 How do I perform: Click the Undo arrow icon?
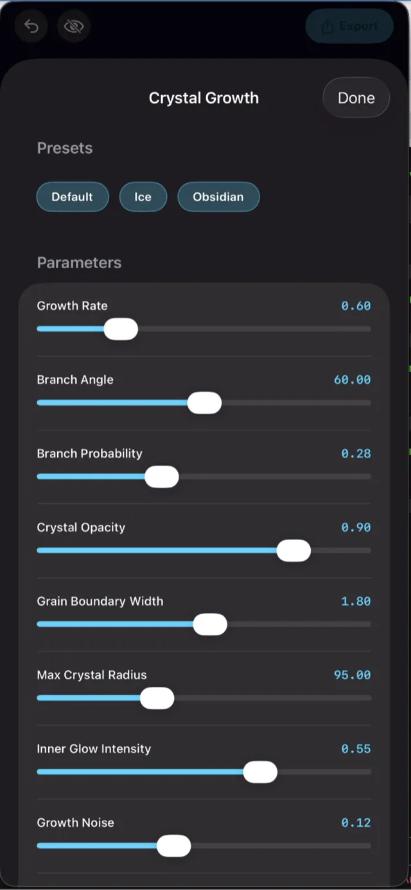click(x=30, y=26)
